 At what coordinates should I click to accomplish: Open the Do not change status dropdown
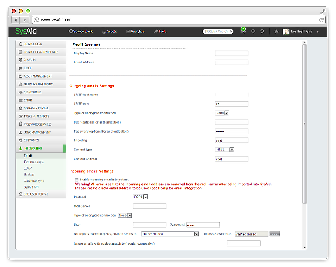click(x=170, y=234)
